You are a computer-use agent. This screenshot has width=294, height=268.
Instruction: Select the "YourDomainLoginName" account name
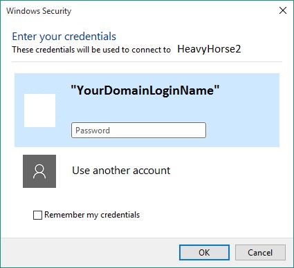click(x=145, y=90)
